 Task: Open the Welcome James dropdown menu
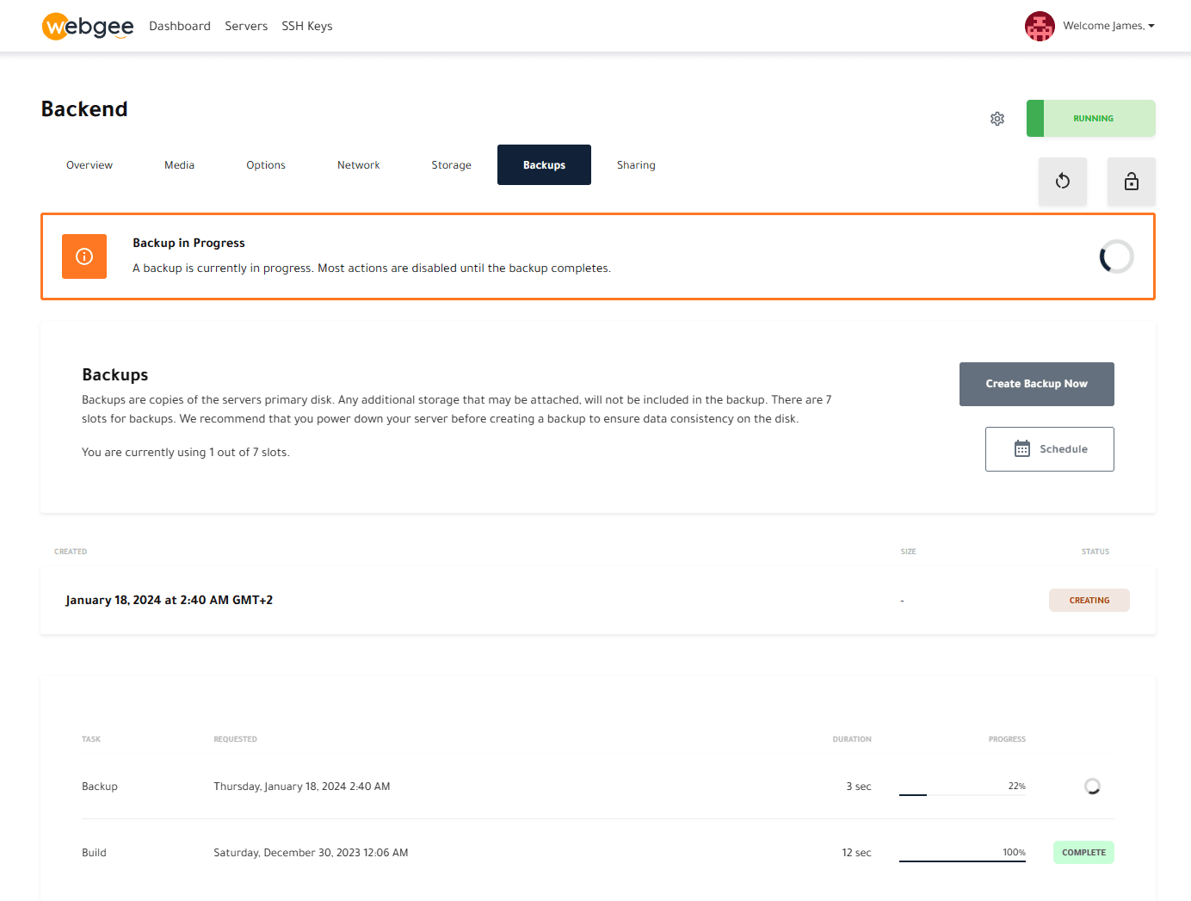tap(1108, 26)
